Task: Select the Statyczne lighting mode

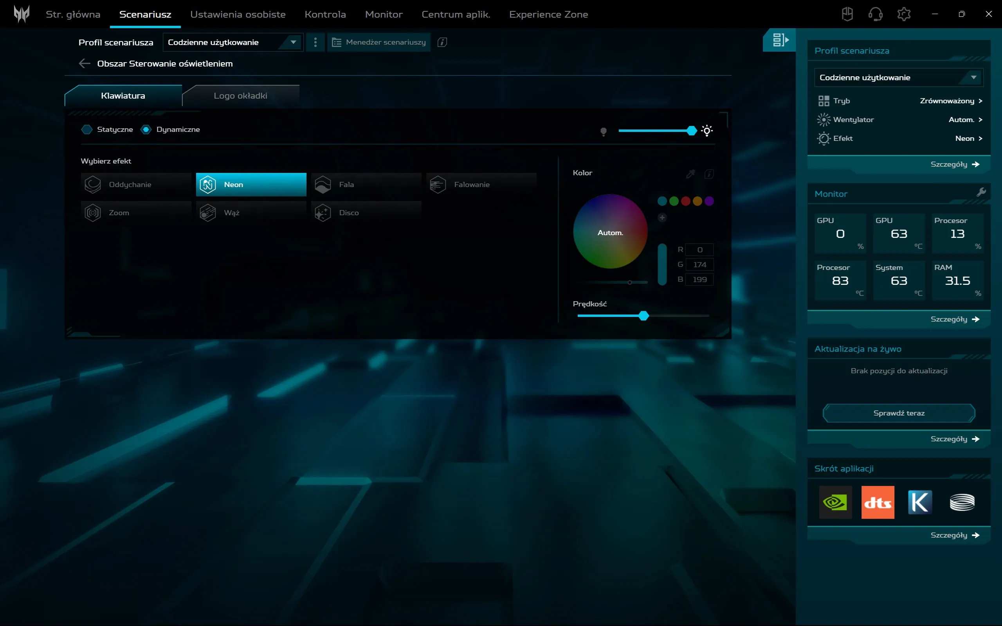Action: (87, 130)
